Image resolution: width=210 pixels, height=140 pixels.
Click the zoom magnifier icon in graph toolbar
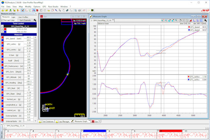pos(162,20)
